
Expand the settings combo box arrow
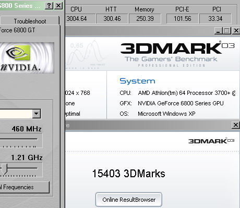coord(37,114)
